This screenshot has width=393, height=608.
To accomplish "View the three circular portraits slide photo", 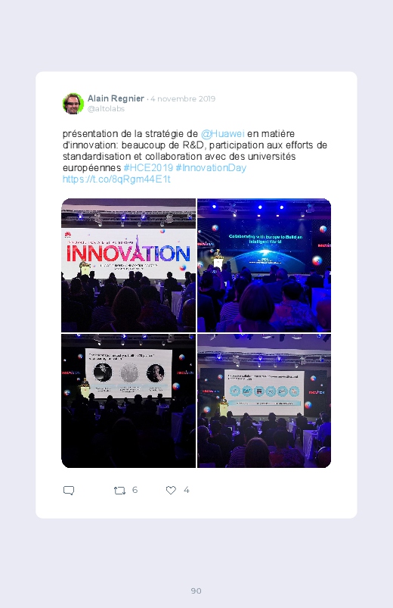I will click(128, 401).
